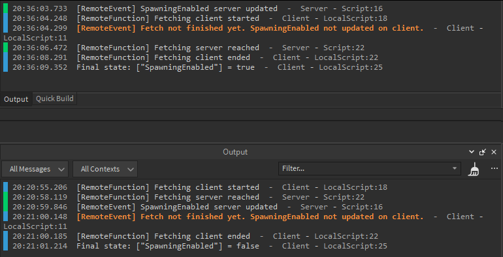
Task: Close the Output panel
Action: (x=494, y=152)
